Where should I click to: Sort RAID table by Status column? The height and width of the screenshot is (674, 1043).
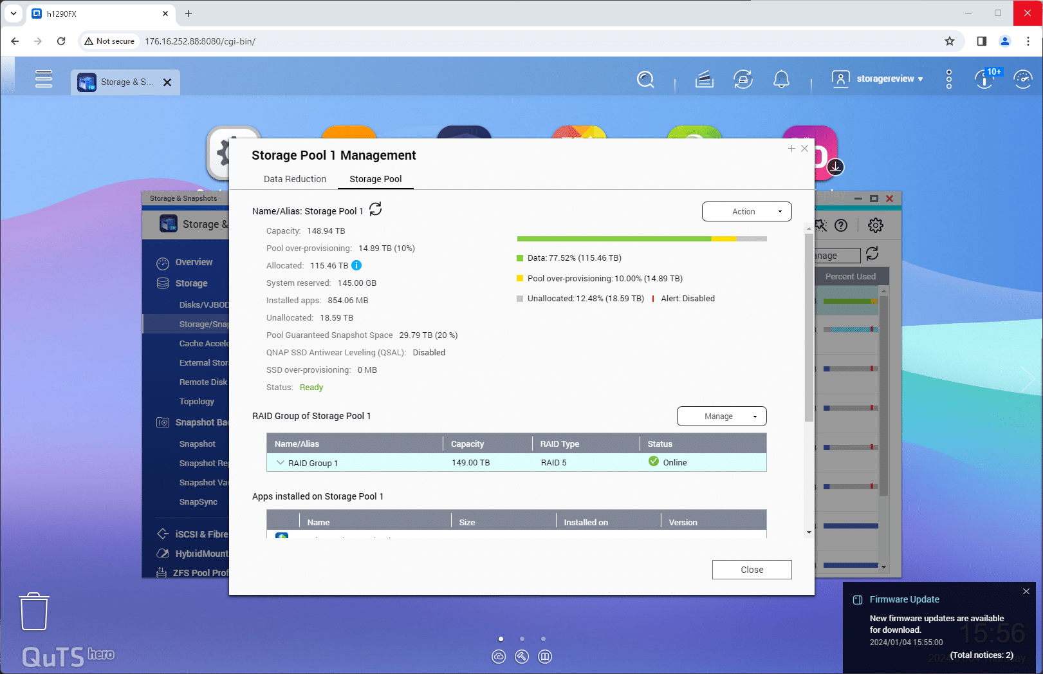(x=703, y=444)
